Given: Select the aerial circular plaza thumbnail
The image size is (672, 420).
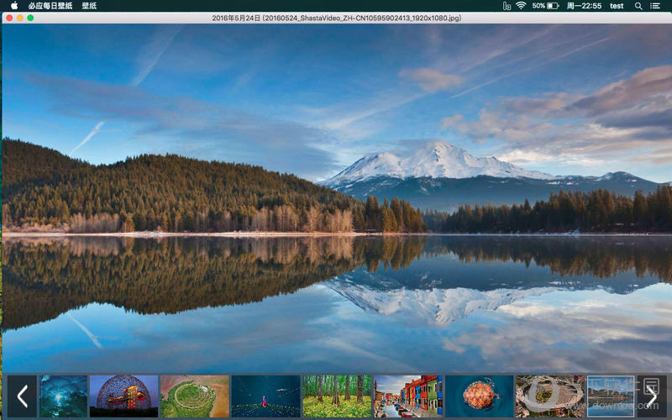Looking at the screenshot, I should click(x=550, y=396).
